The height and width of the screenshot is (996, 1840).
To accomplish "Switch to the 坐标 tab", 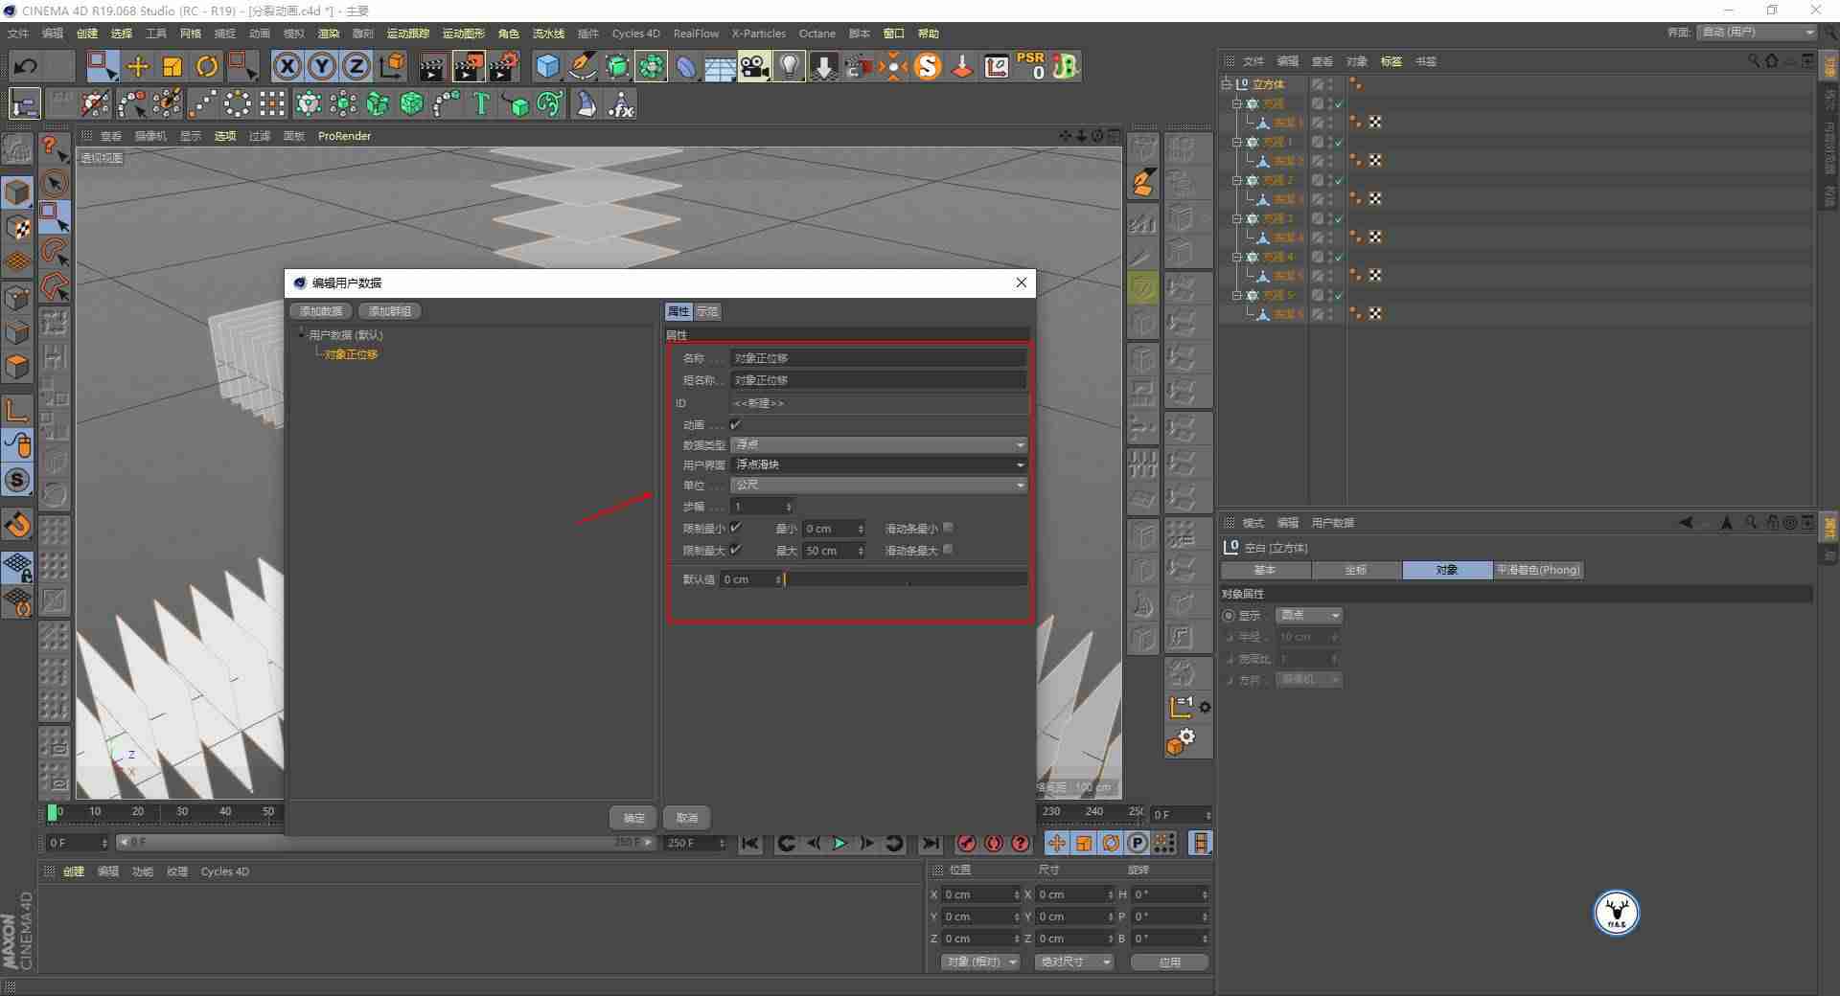I will [x=1356, y=570].
